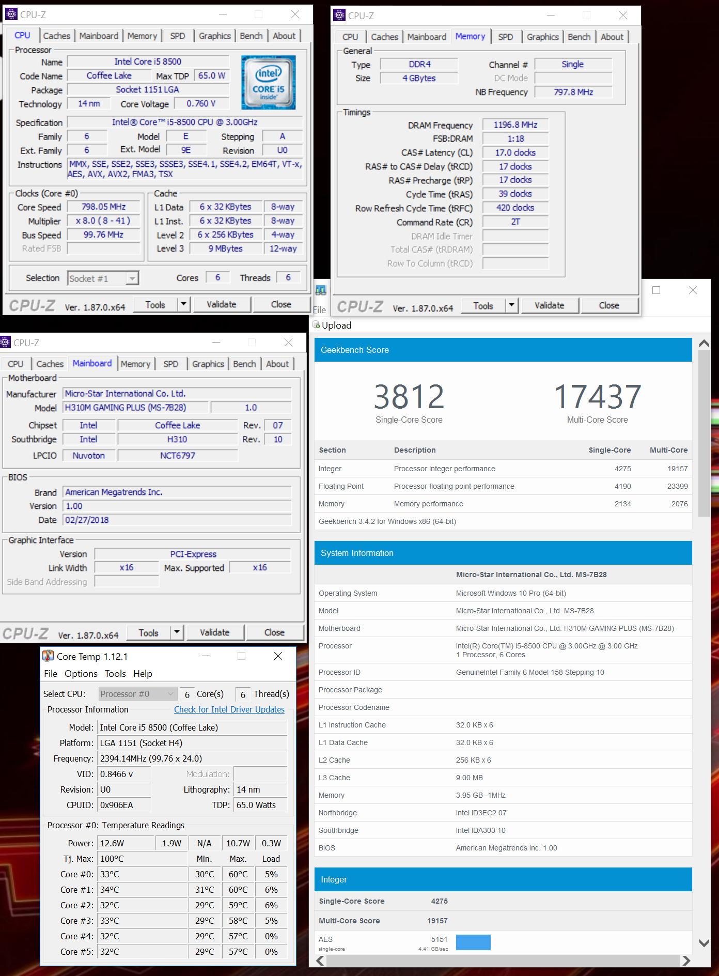
Task: Open the Options menu in Core Temp
Action: (x=81, y=673)
